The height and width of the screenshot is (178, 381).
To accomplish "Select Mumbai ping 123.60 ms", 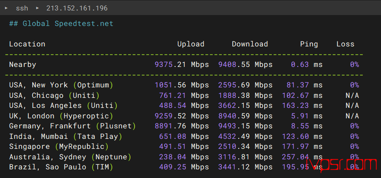I will coord(302,137).
